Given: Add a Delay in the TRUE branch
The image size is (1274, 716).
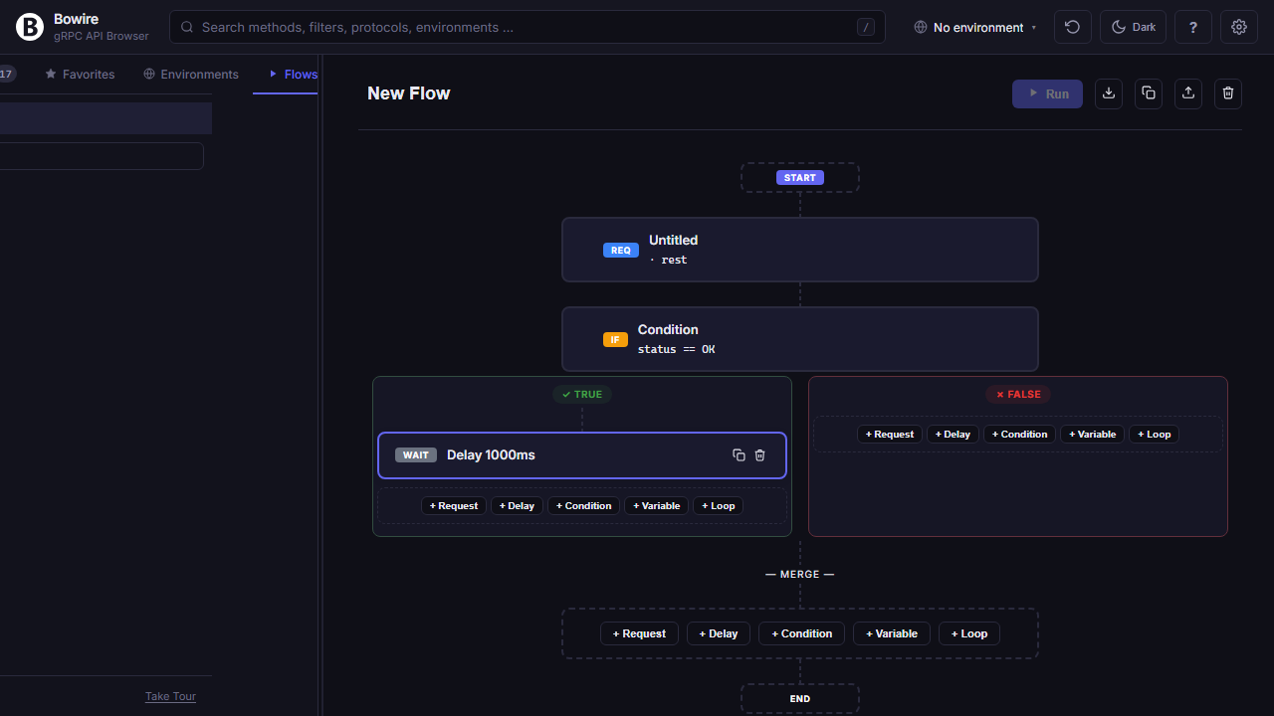Looking at the screenshot, I should pos(517,506).
